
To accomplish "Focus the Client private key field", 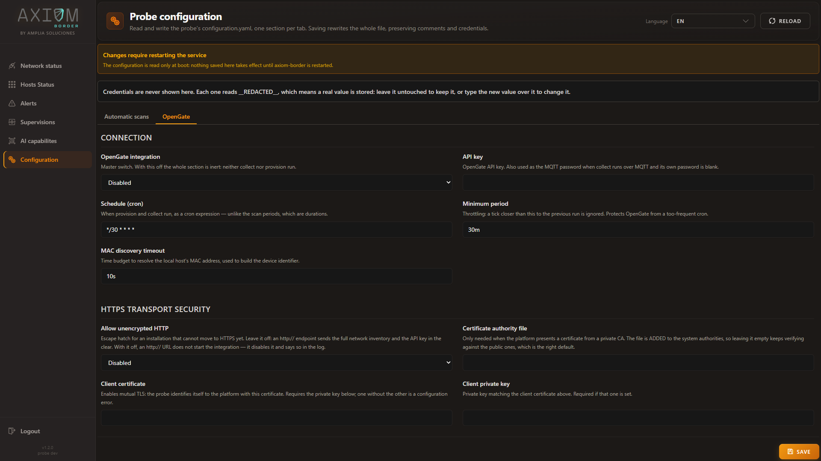I will coord(638,418).
